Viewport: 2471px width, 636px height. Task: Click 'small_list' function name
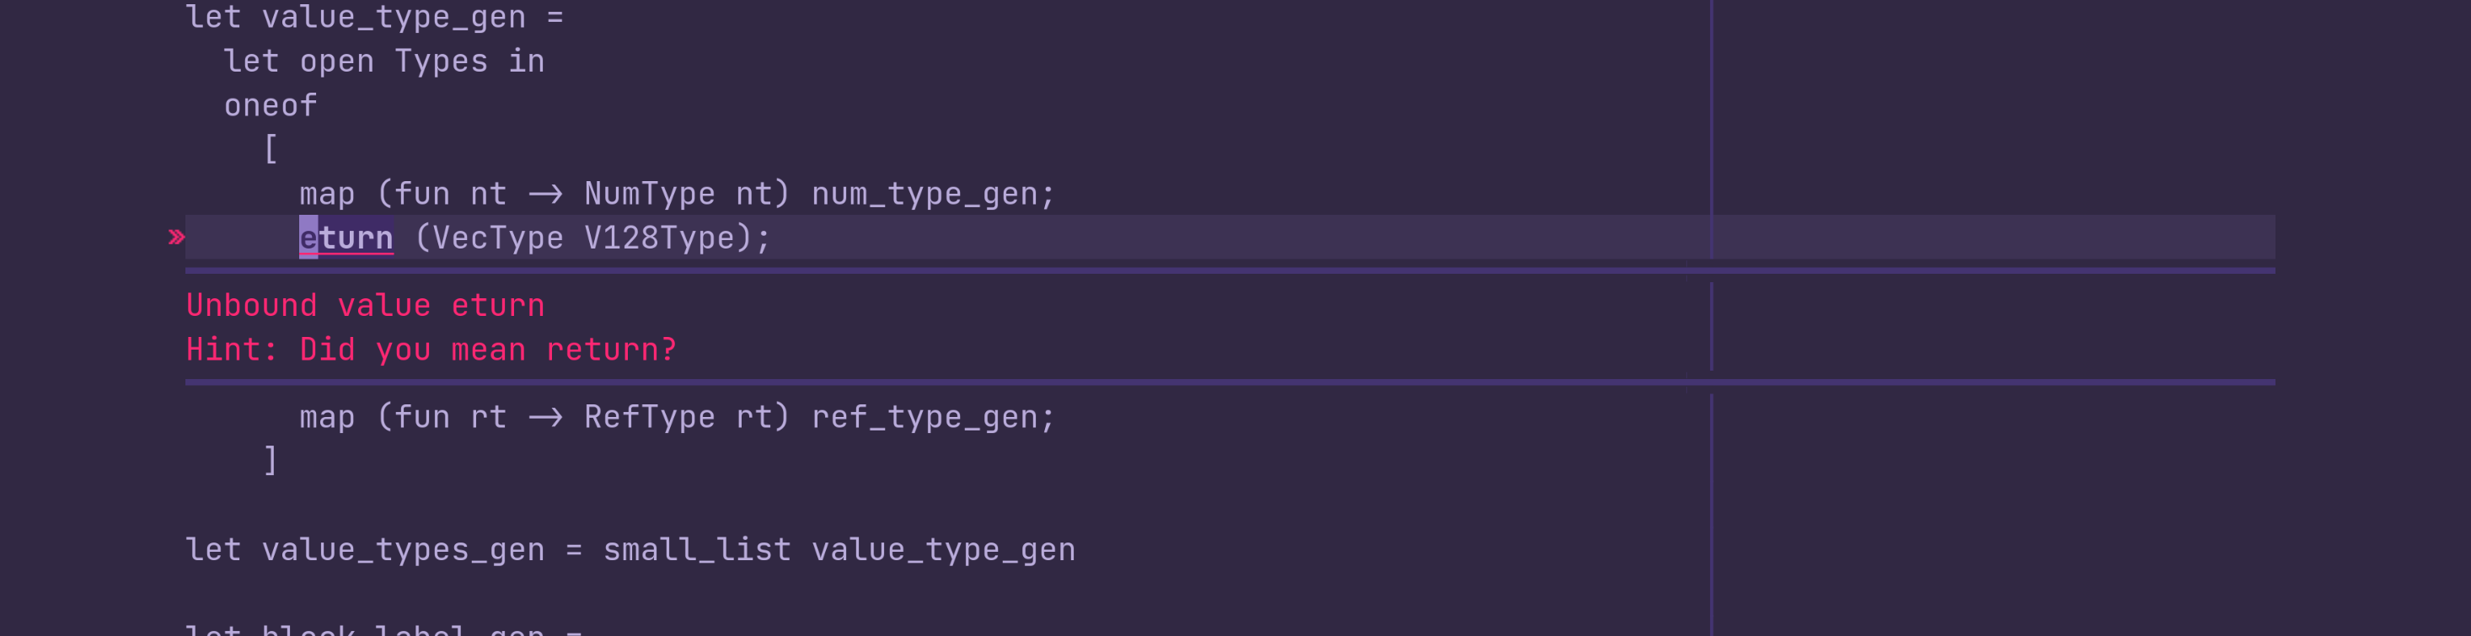(x=697, y=550)
